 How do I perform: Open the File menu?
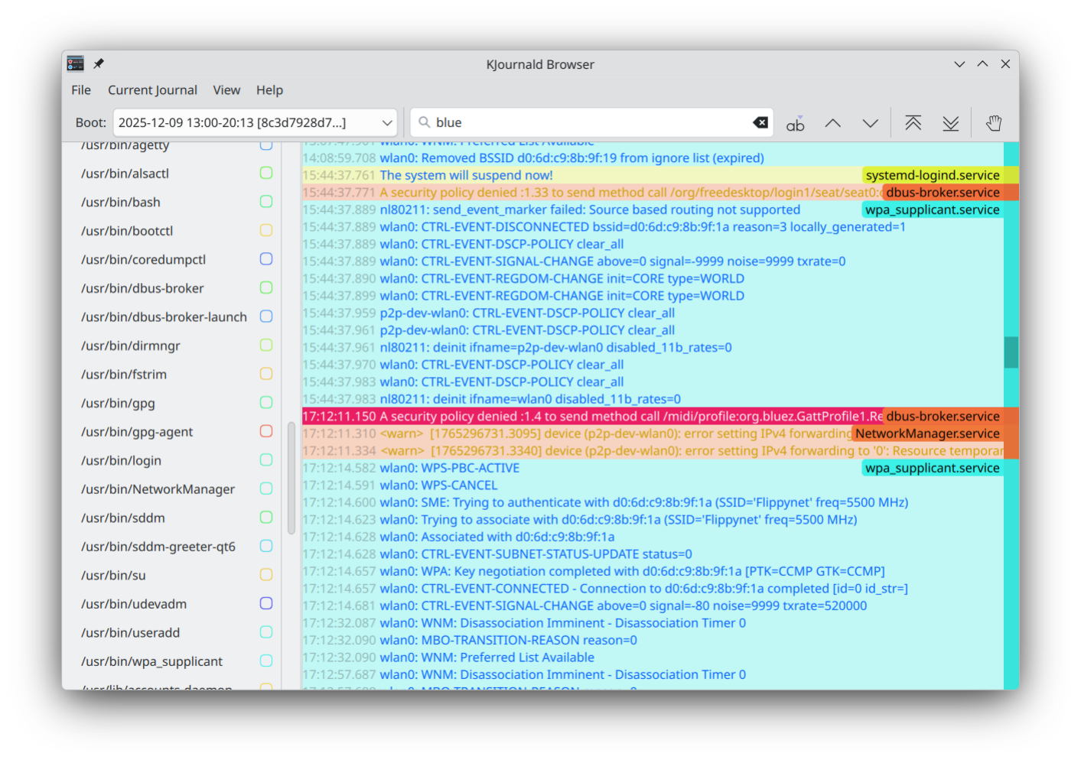(81, 90)
